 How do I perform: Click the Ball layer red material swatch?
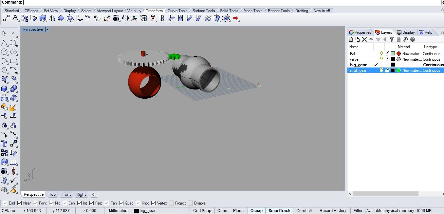tap(398, 54)
